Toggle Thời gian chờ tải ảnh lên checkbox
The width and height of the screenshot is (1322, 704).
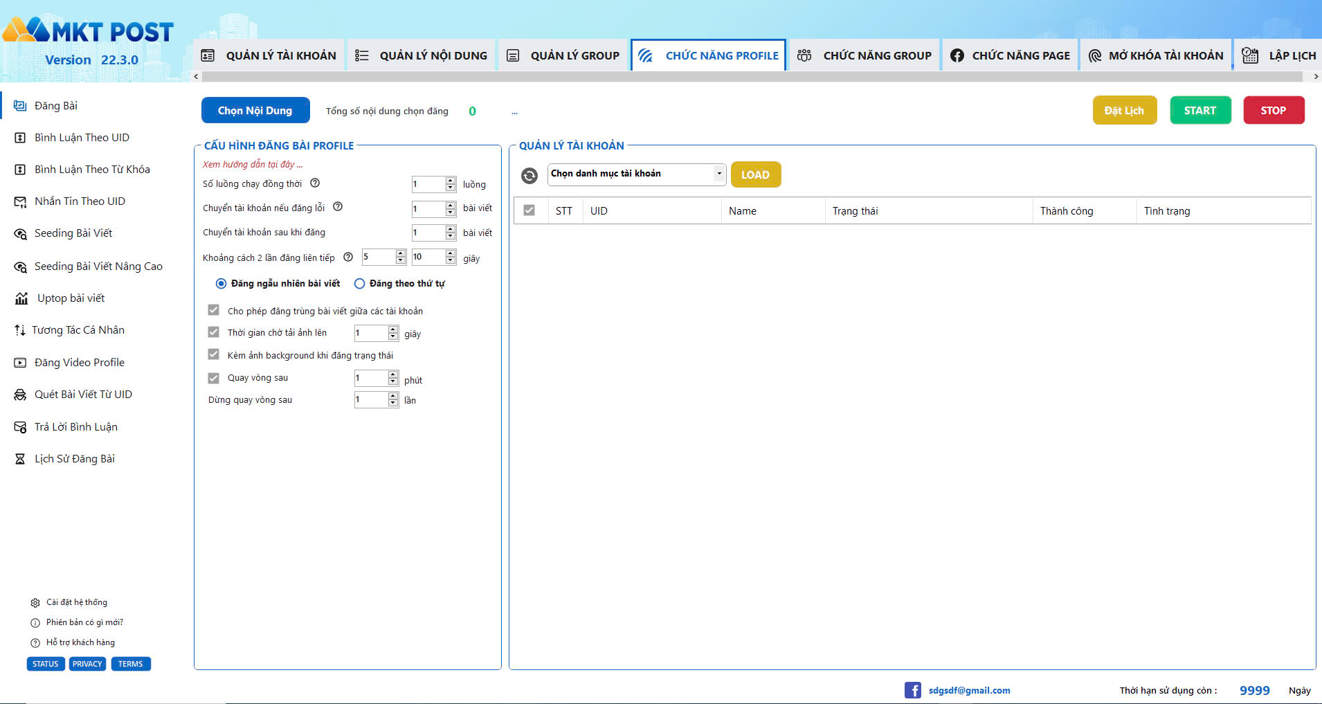(214, 332)
